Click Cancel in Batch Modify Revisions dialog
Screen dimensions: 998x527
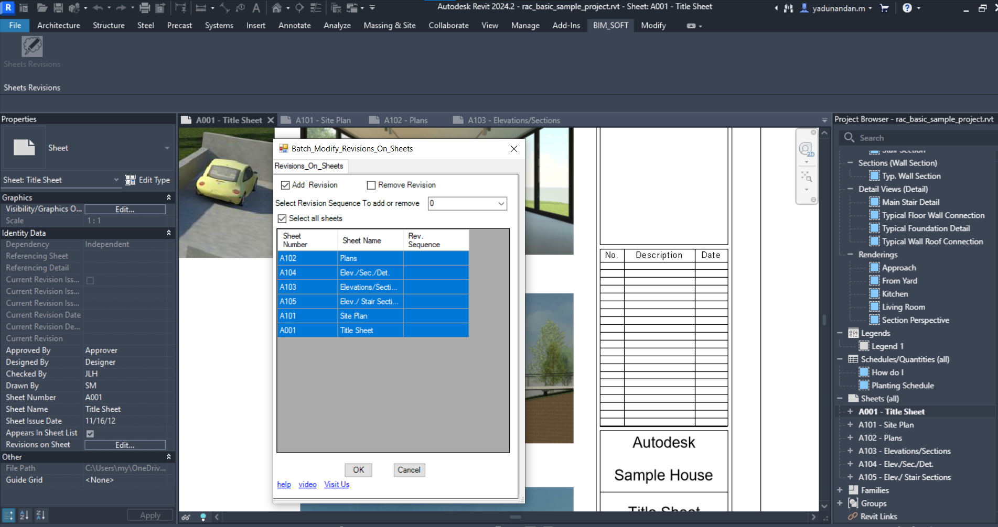[x=409, y=470]
